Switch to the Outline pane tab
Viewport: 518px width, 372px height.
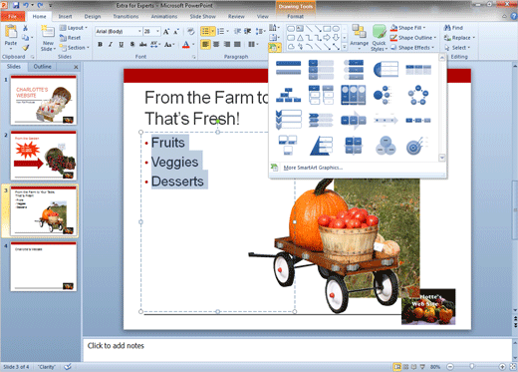pos(43,67)
